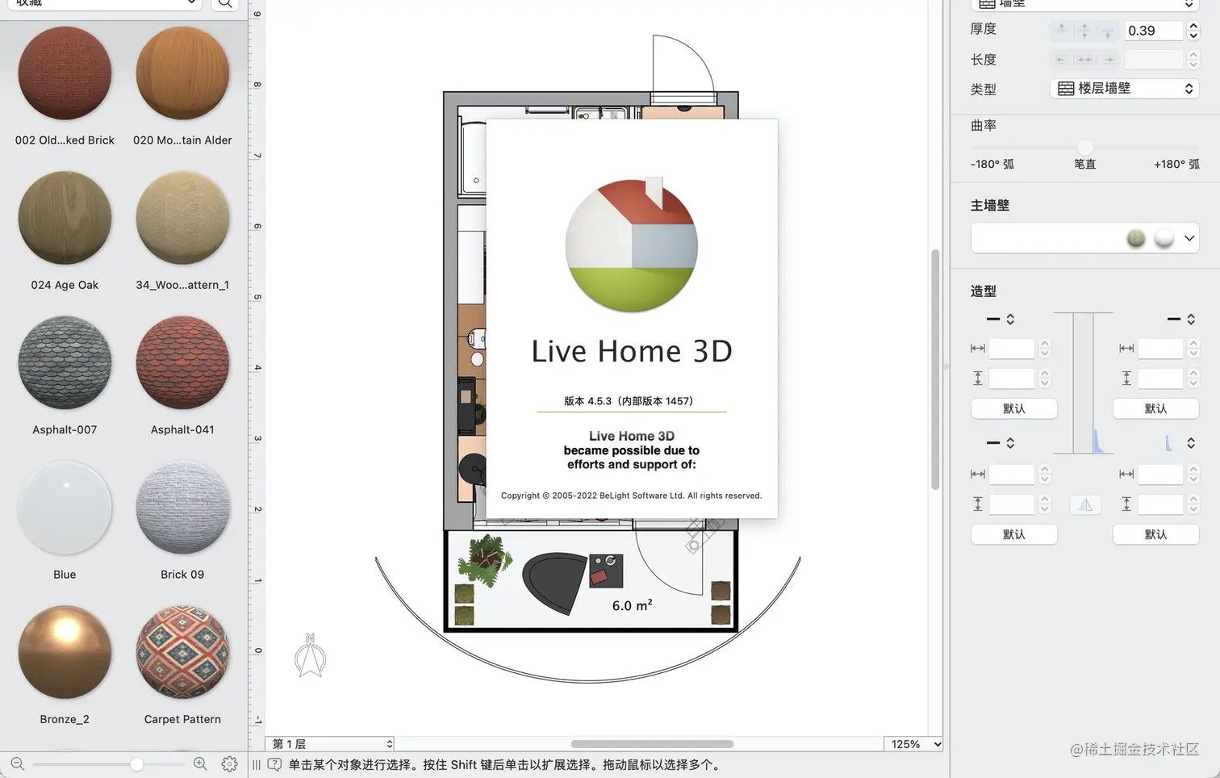Click the -180° 弧 label
Image resolution: width=1220 pixels, height=778 pixels.
pos(992,165)
